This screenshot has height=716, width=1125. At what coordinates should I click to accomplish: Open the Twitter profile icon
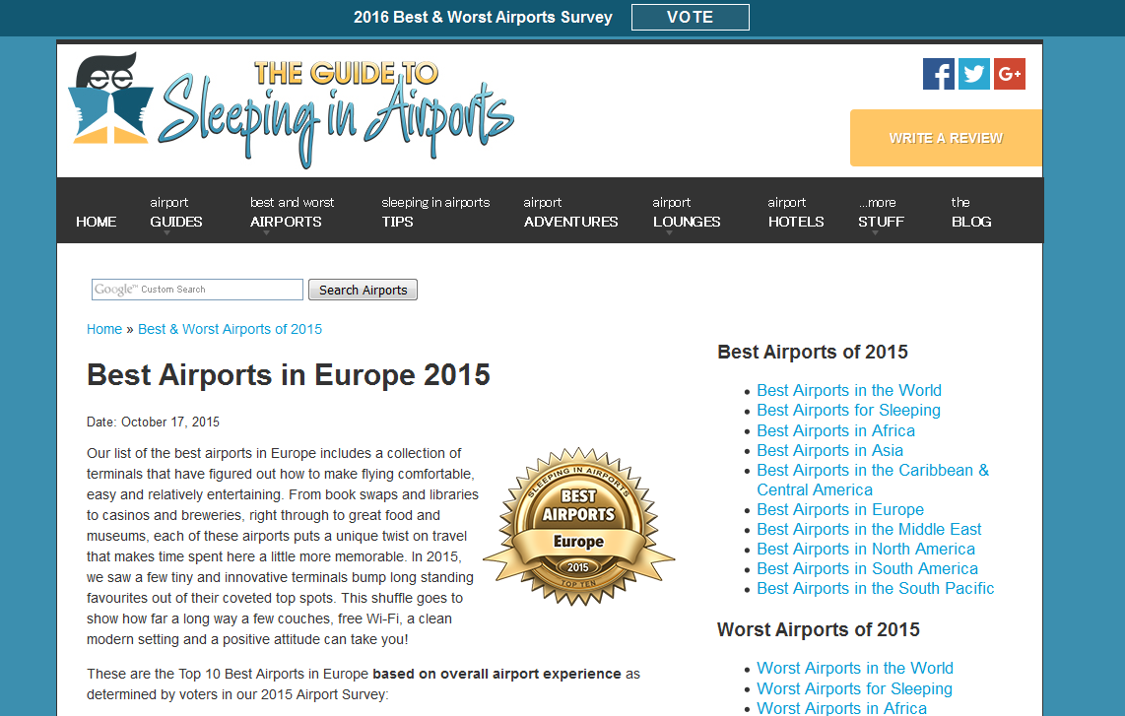(973, 74)
